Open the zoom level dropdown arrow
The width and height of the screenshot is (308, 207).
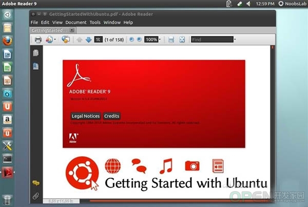[x=160, y=40]
